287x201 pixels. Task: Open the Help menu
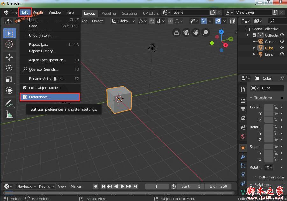[70, 12]
